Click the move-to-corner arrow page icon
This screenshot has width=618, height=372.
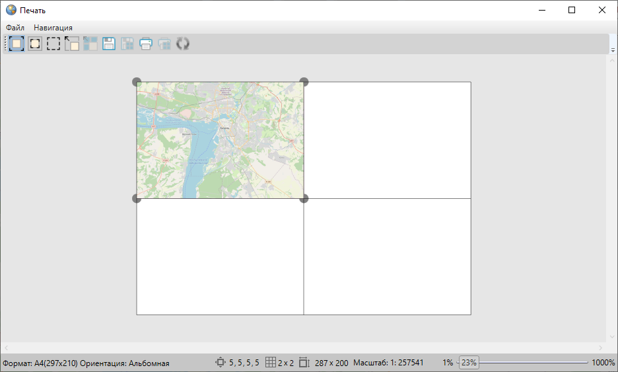pyautogui.click(x=72, y=44)
